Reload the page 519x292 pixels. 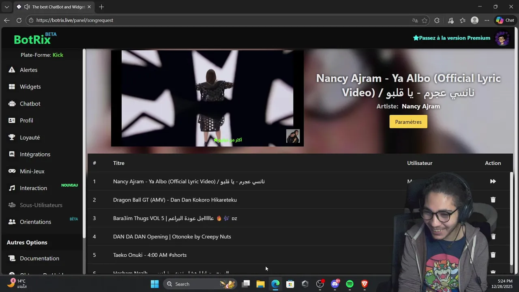(19, 20)
